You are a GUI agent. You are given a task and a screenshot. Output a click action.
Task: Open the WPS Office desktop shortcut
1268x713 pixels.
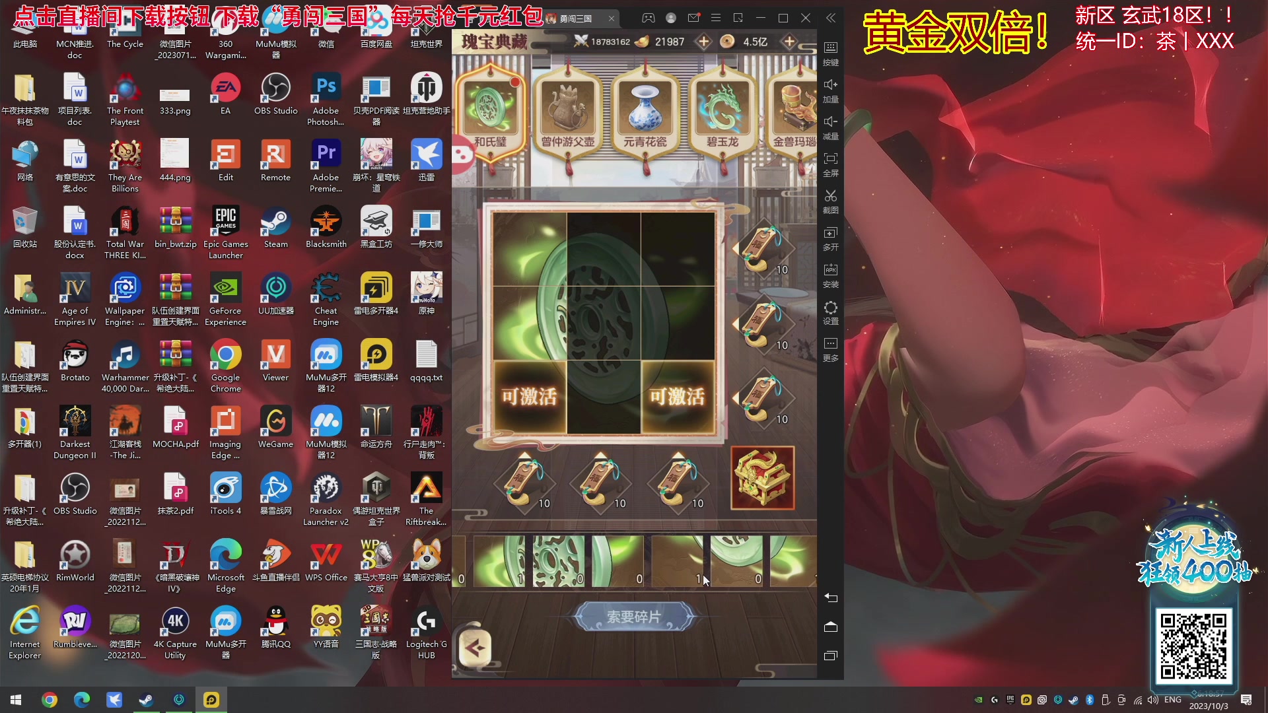[326, 562]
